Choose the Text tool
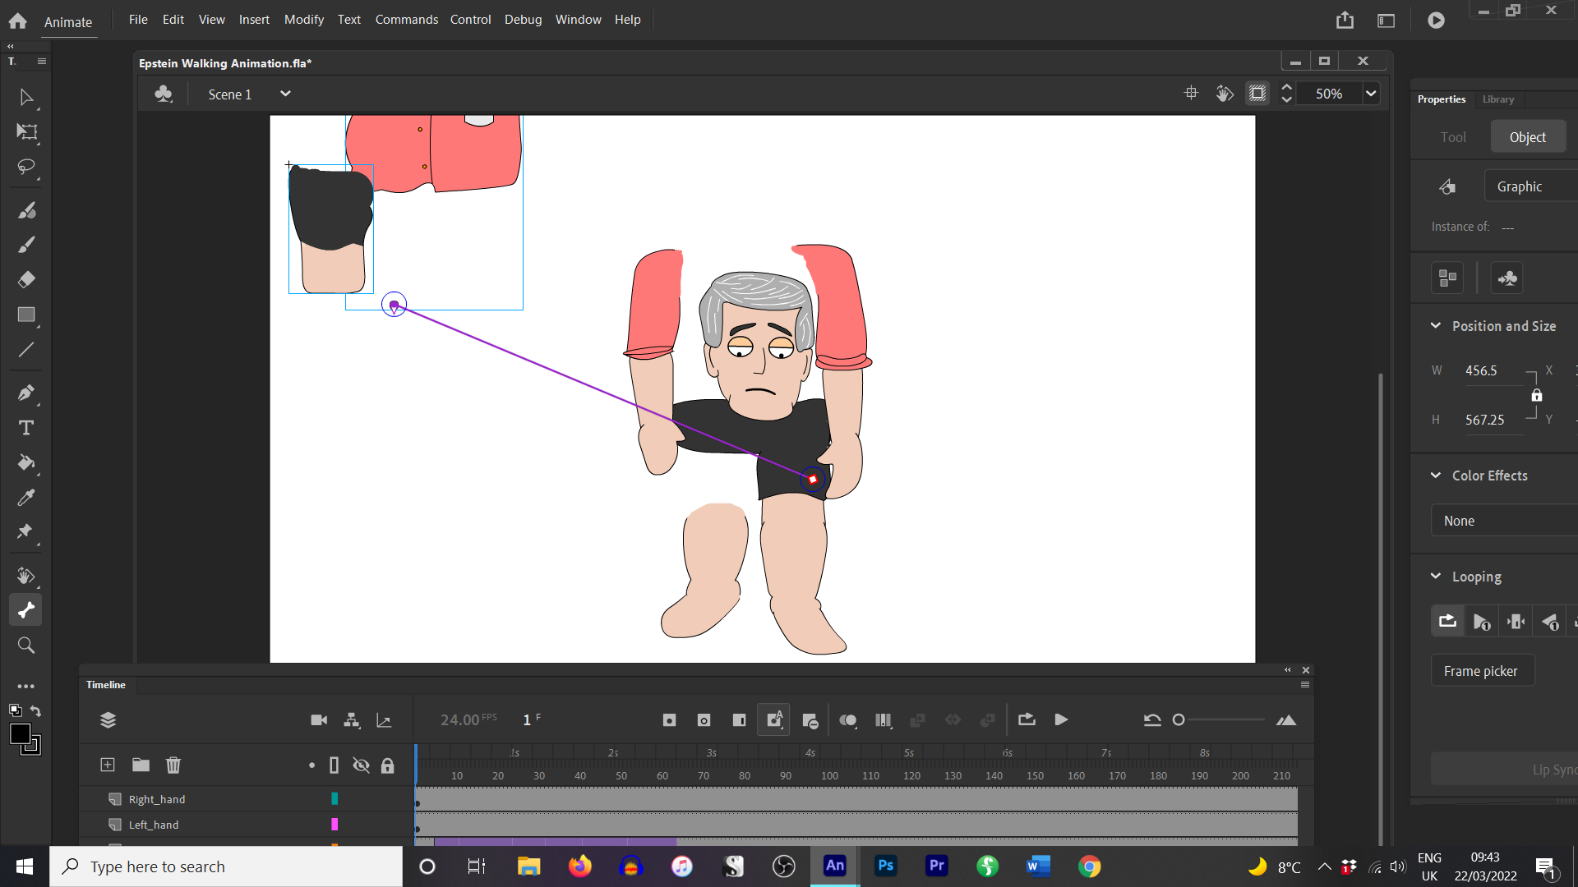 25,427
